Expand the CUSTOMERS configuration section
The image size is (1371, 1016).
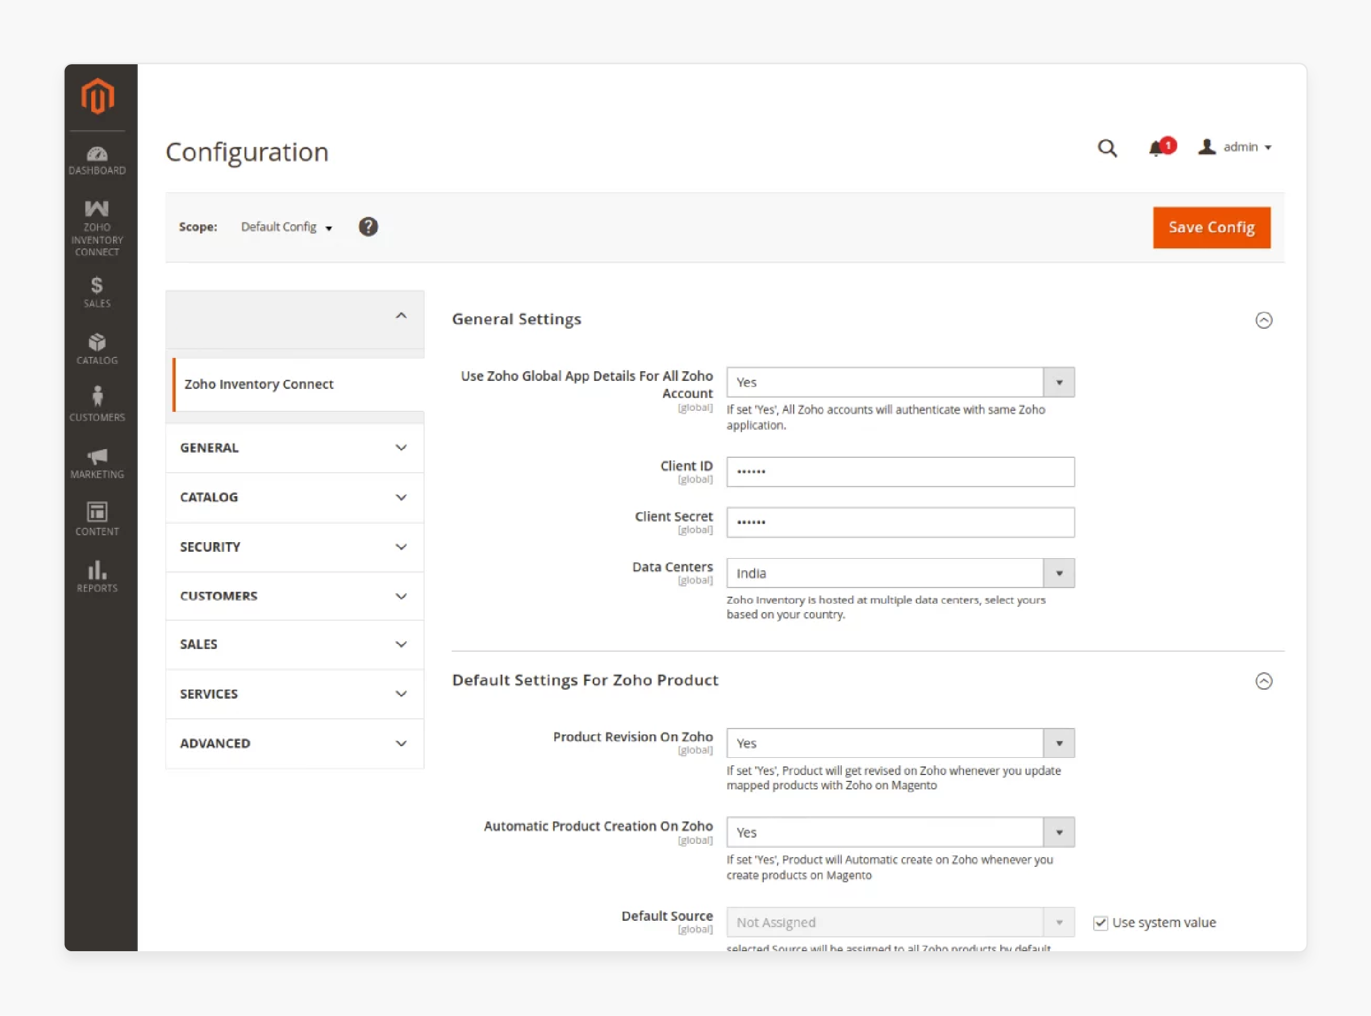point(294,596)
